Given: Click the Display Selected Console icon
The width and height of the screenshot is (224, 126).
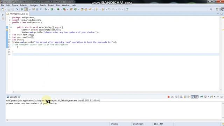Looking at the screenshot, I should click(x=205, y=97).
